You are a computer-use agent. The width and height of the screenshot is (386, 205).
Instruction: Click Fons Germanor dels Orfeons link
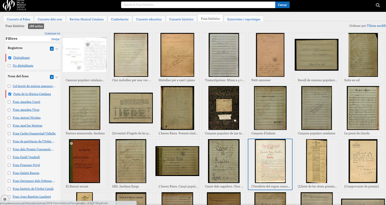point(34,181)
